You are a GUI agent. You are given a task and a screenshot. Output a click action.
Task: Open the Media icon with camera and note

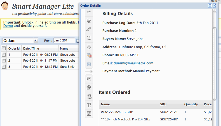(89, 21)
